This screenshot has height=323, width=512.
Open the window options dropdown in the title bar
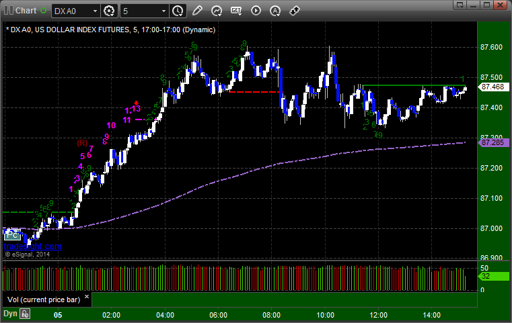[x=460, y=5]
